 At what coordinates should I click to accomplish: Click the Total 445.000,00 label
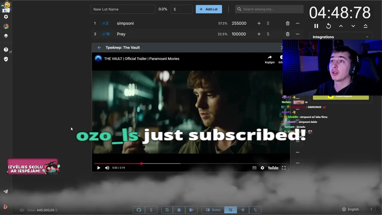click(42, 210)
